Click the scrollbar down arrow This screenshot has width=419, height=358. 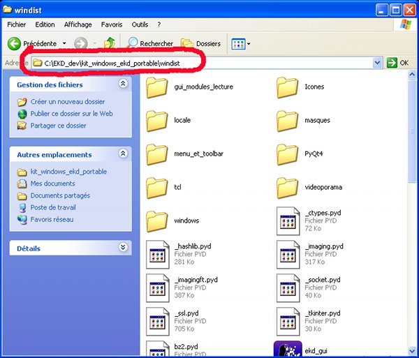[x=412, y=350]
